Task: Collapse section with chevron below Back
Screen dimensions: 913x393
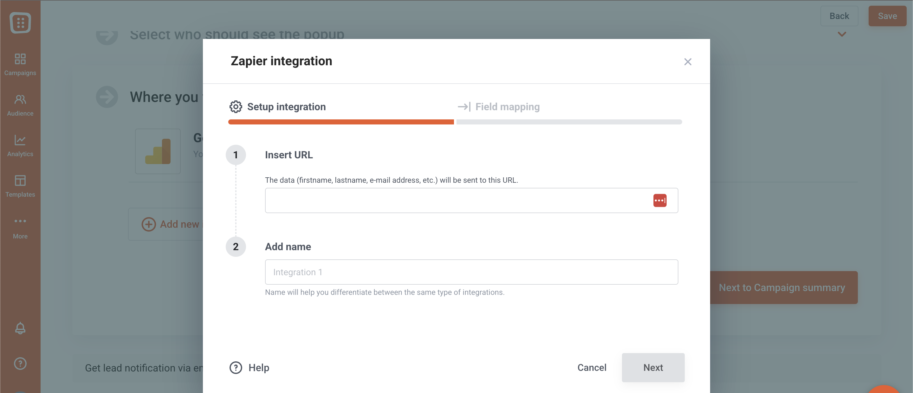Action: pyautogui.click(x=842, y=34)
